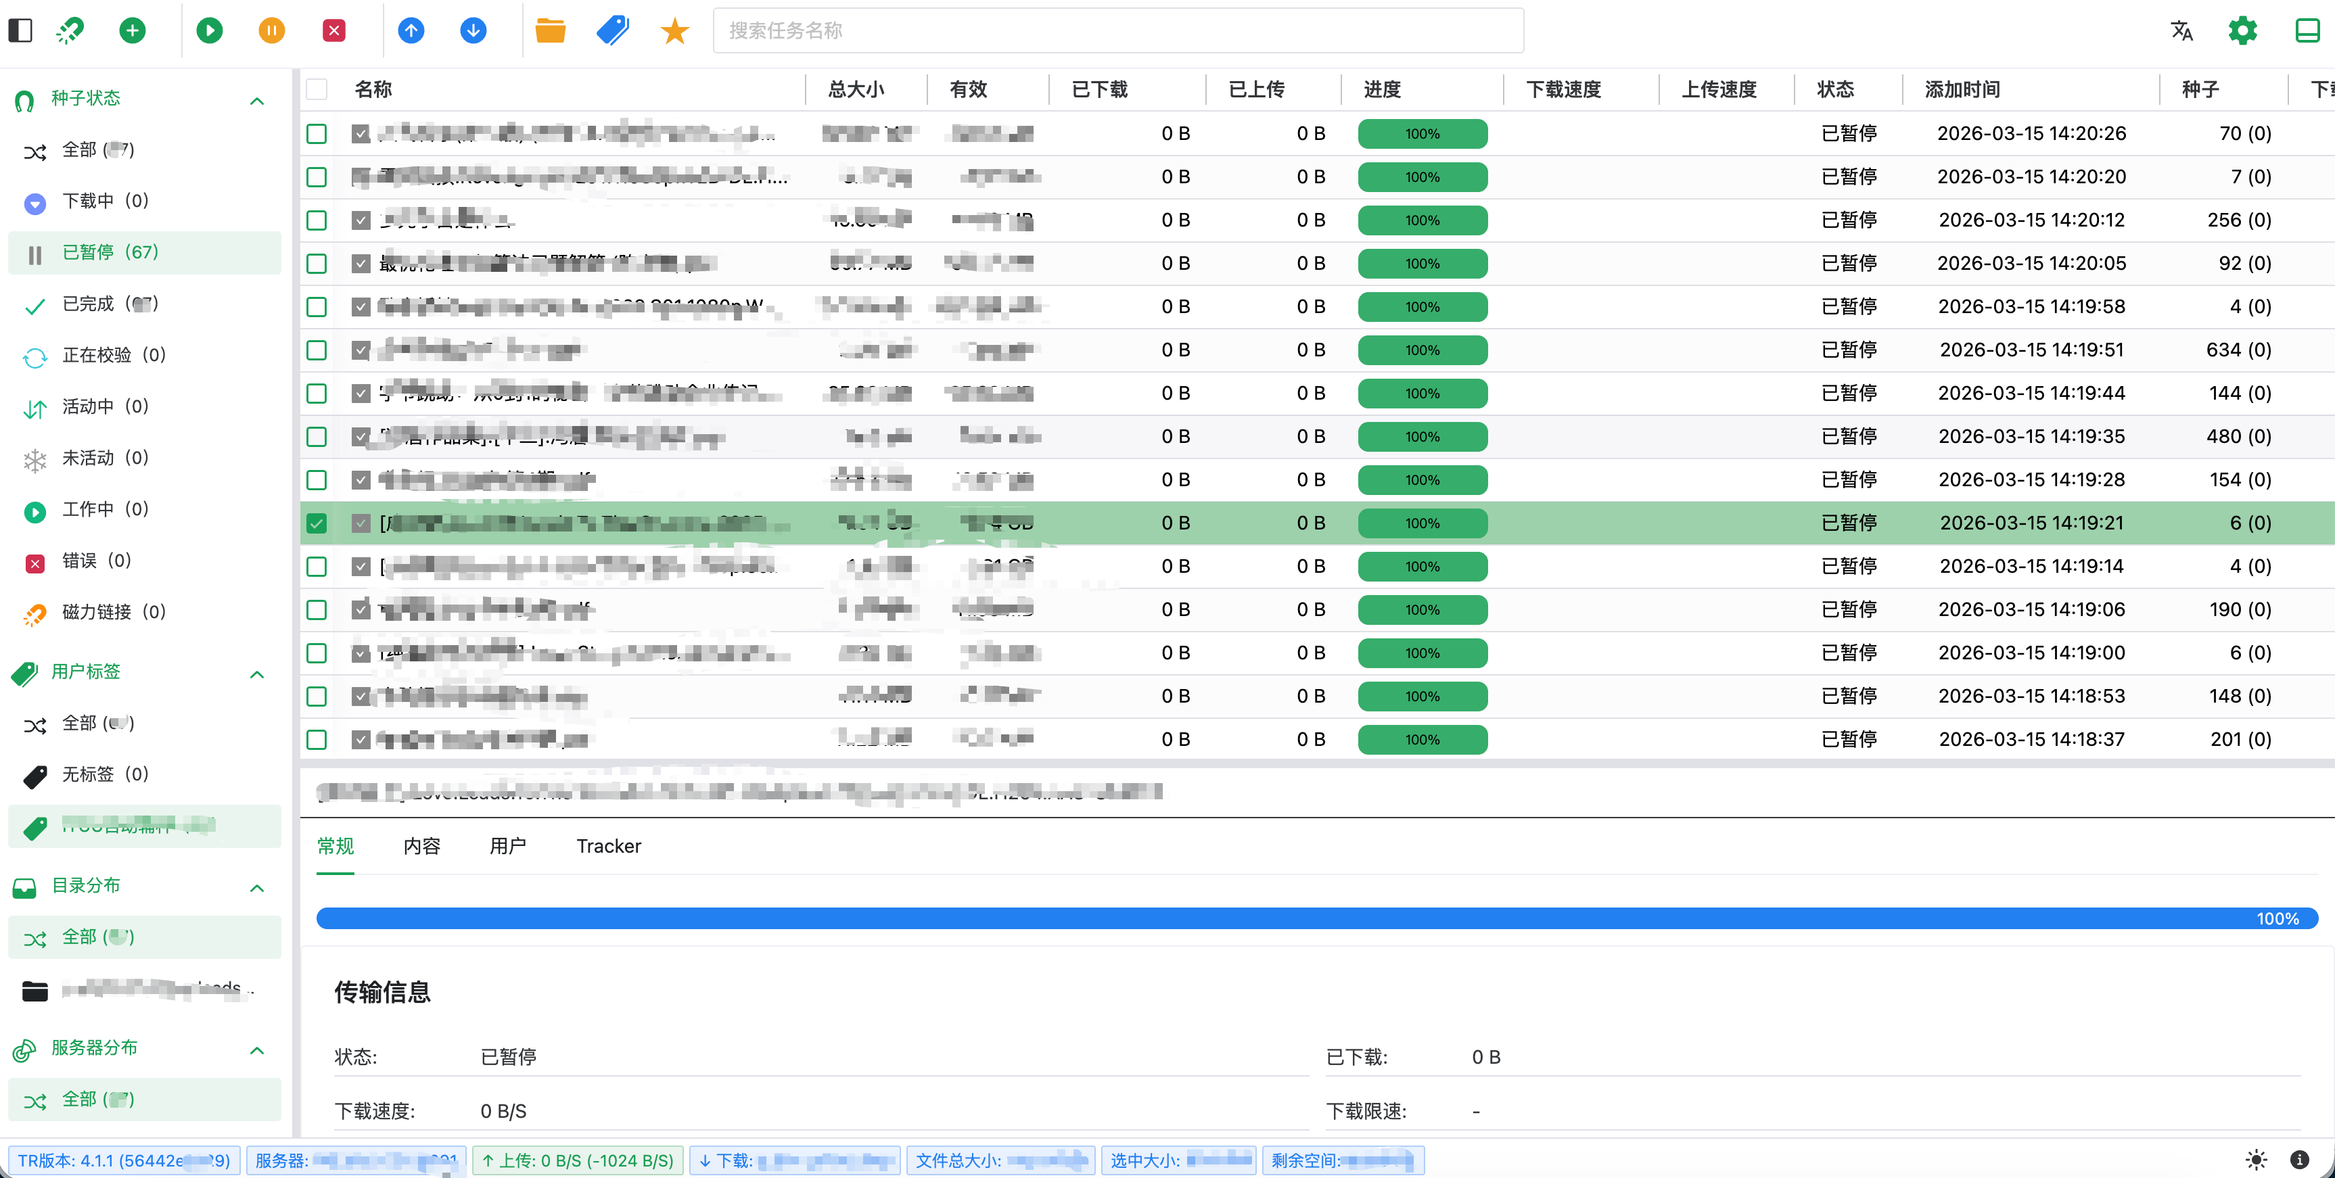The width and height of the screenshot is (2335, 1178).
Task: Click the green add torrent plus icon
Action: tap(133, 30)
